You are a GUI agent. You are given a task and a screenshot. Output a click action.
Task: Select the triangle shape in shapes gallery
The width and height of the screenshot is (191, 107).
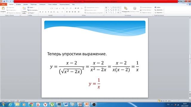106,10
